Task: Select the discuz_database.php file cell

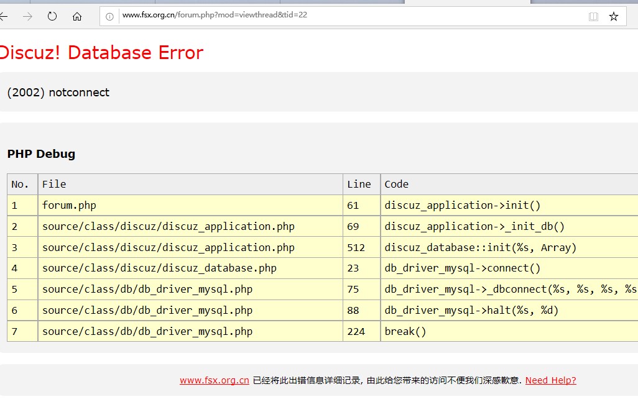Action: point(159,268)
